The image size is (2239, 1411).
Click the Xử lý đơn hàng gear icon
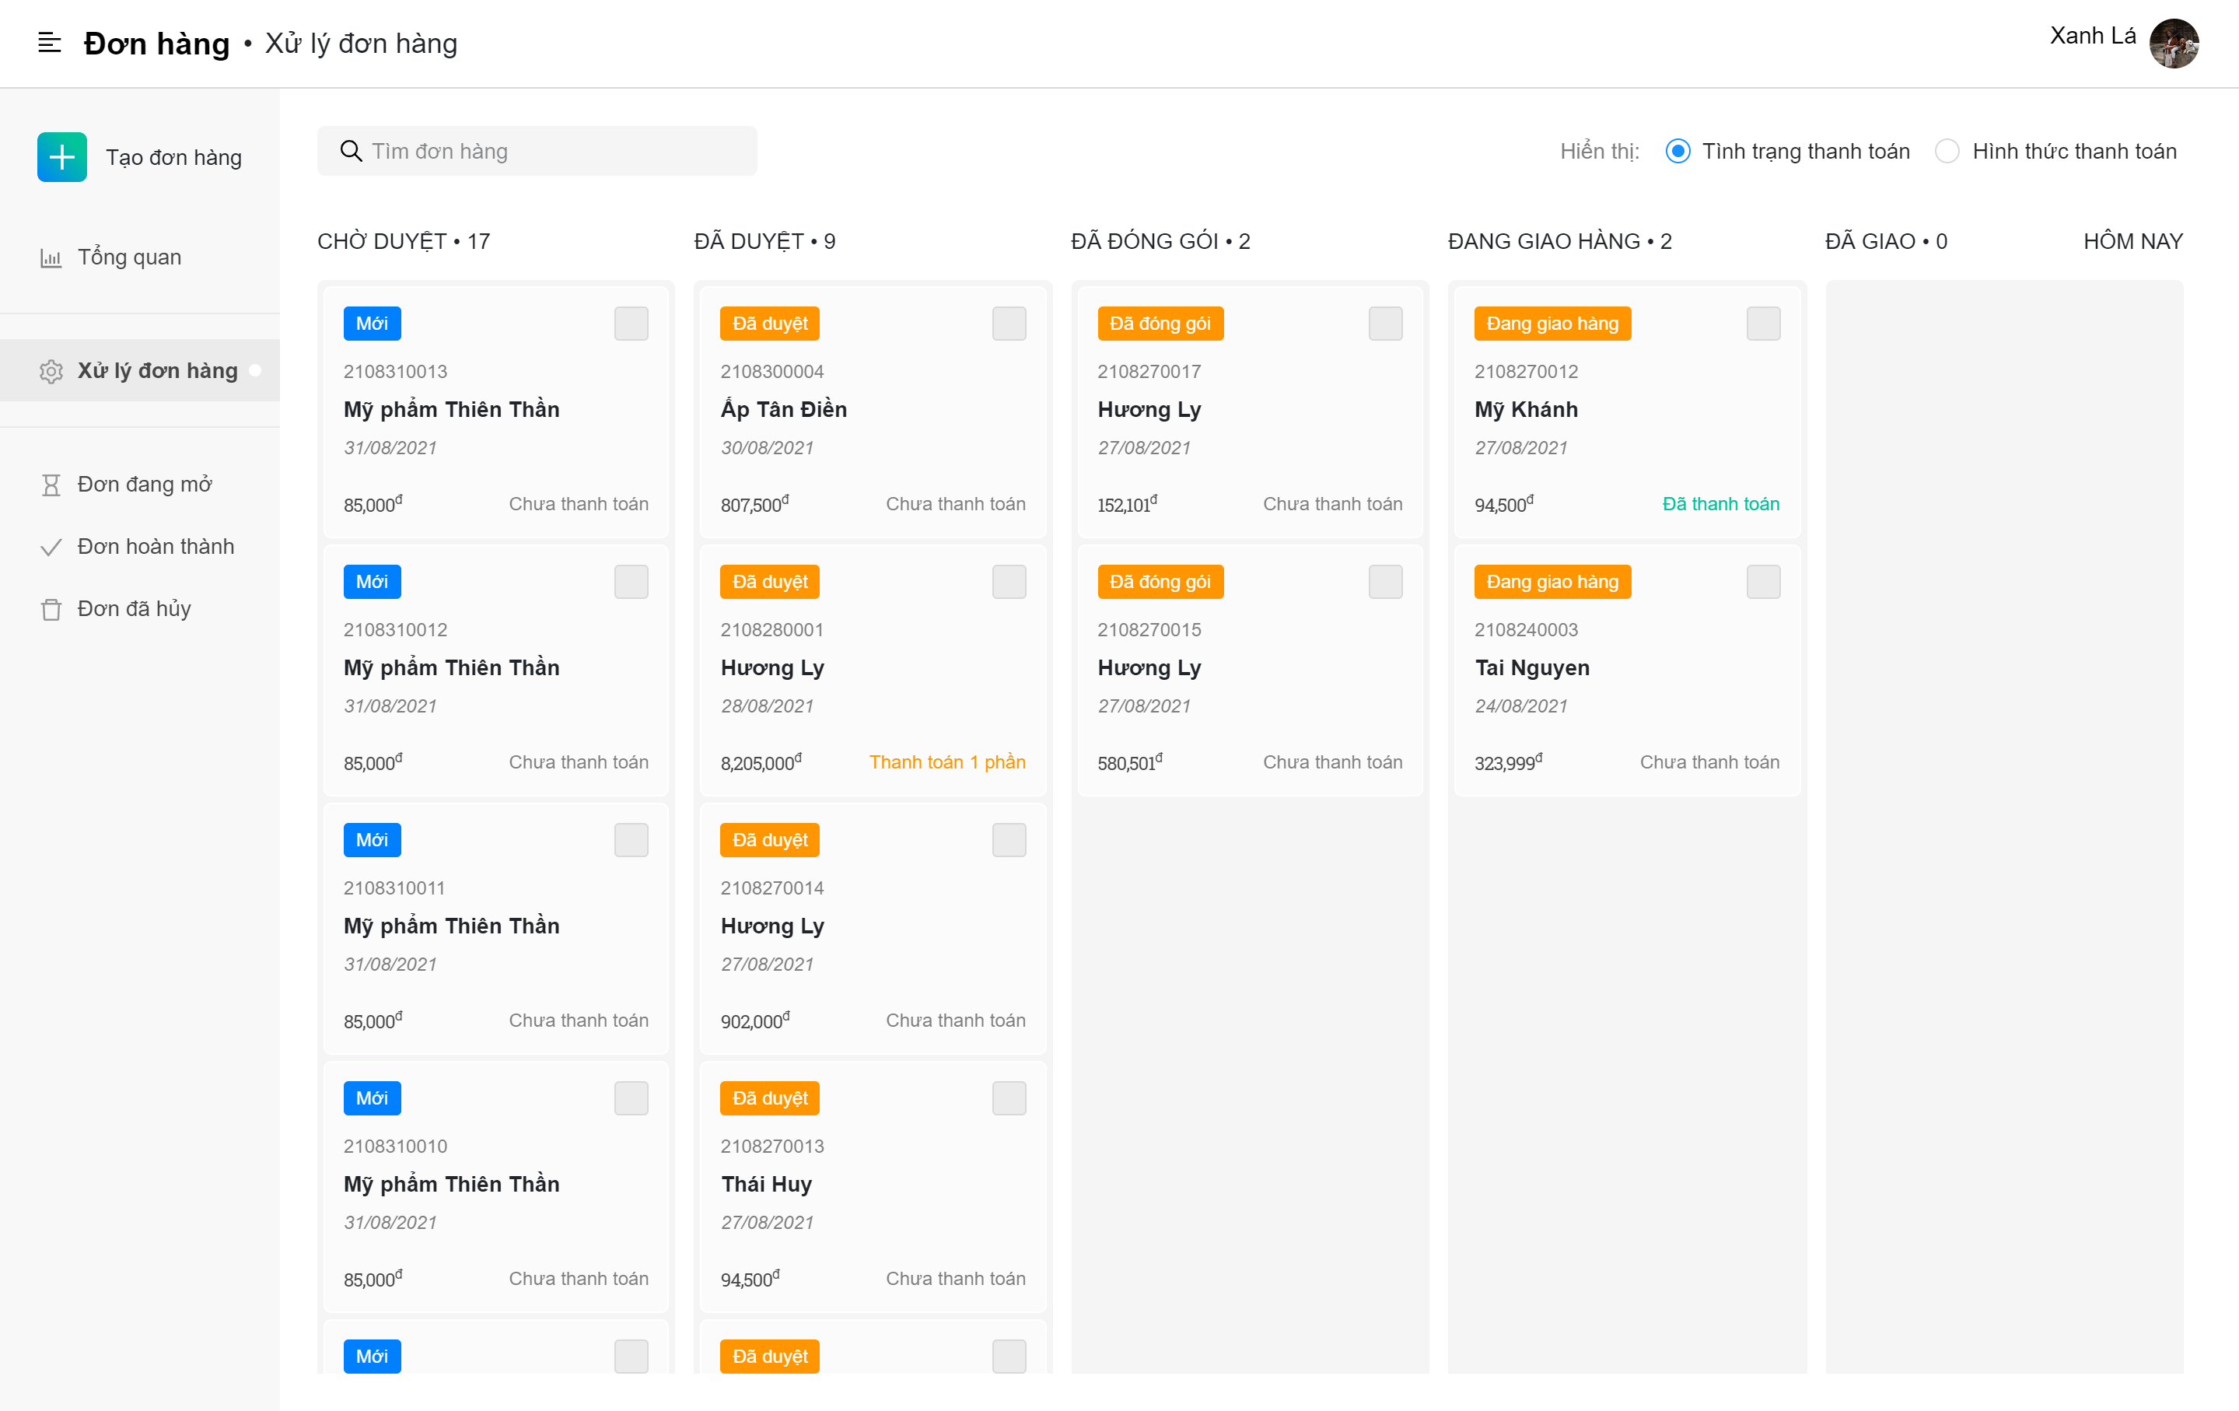click(x=51, y=371)
